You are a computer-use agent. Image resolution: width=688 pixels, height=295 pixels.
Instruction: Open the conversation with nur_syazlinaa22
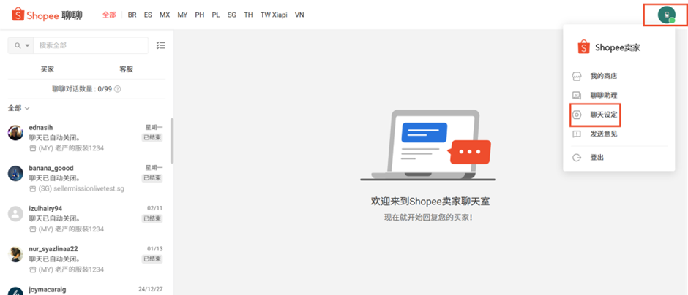click(86, 259)
